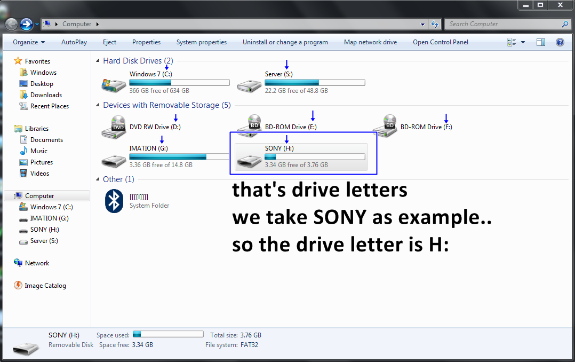Collapse Devices with Removable Storage group
This screenshot has height=362, width=575.
pyautogui.click(x=98, y=105)
